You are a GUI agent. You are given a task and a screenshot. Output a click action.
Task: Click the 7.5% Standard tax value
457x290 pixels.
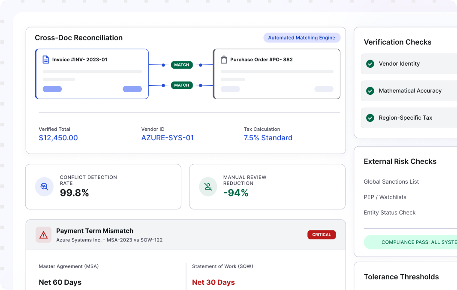(268, 138)
